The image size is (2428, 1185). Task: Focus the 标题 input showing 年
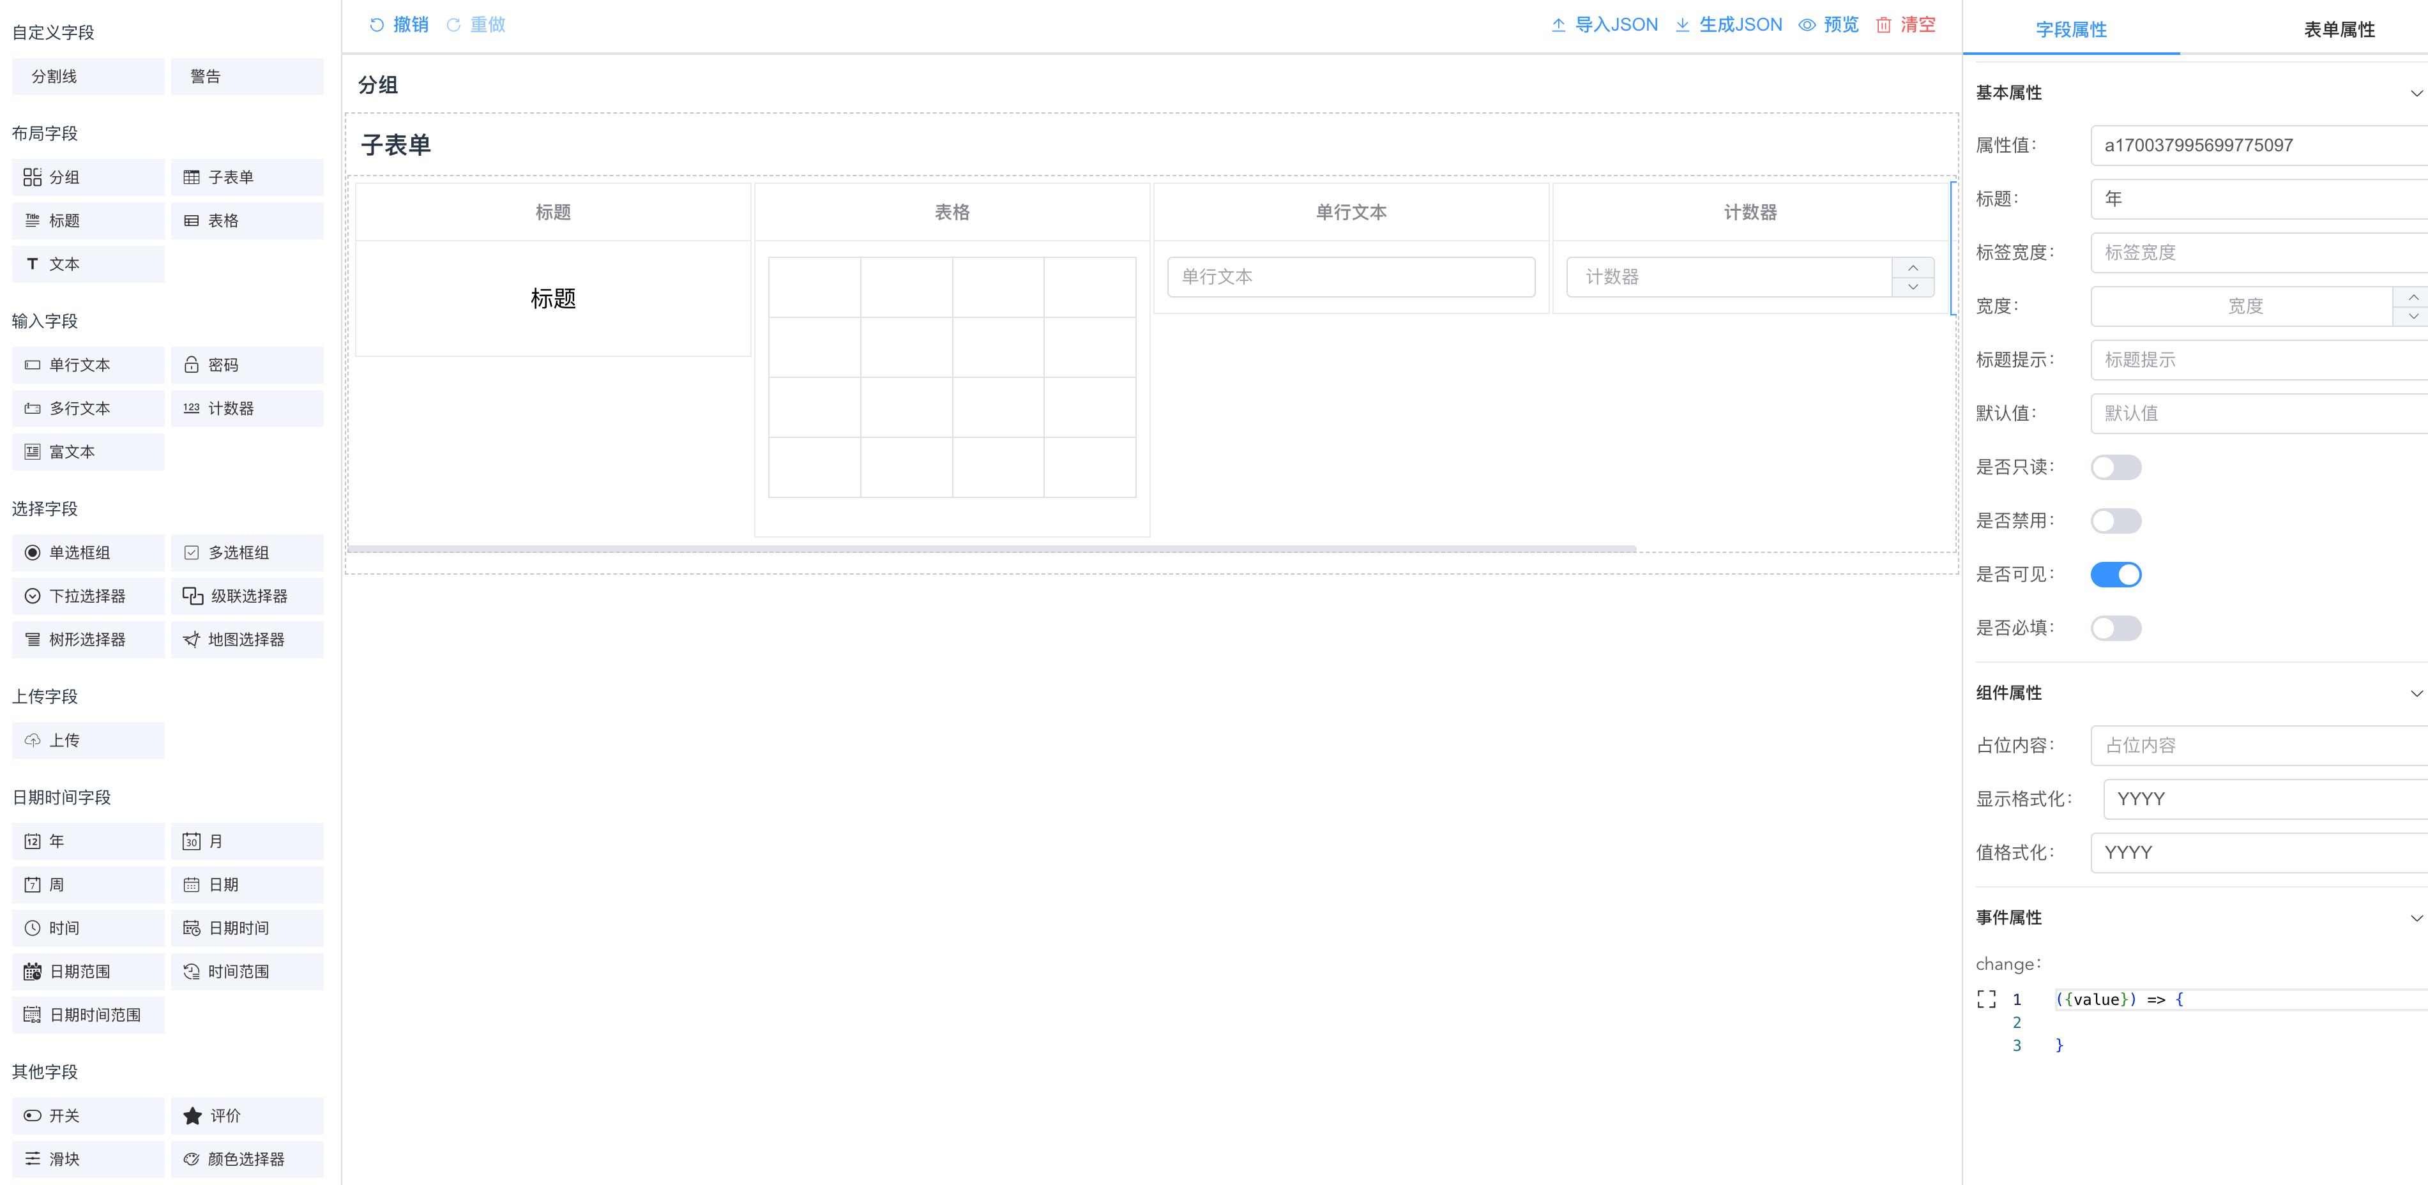(2258, 199)
